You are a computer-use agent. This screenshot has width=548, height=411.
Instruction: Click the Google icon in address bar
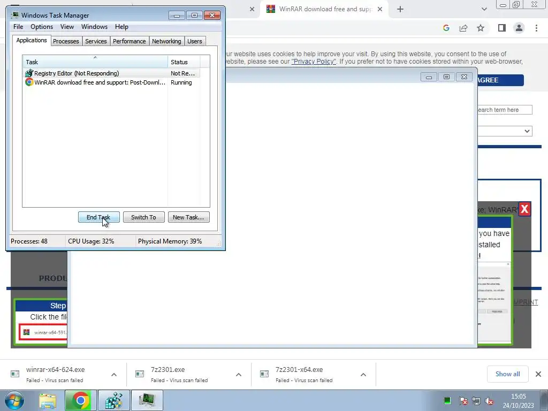tap(446, 28)
